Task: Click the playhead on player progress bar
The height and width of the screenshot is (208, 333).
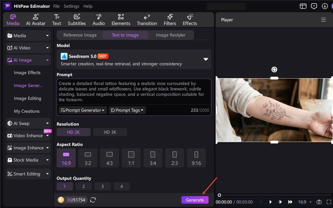Action: pyautogui.click(x=220, y=195)
